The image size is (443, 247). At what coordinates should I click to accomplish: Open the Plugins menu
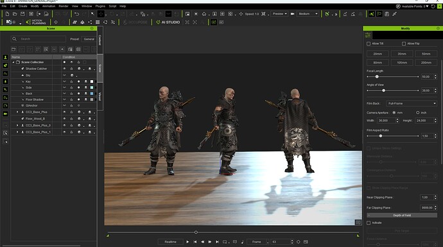point(100,6)
